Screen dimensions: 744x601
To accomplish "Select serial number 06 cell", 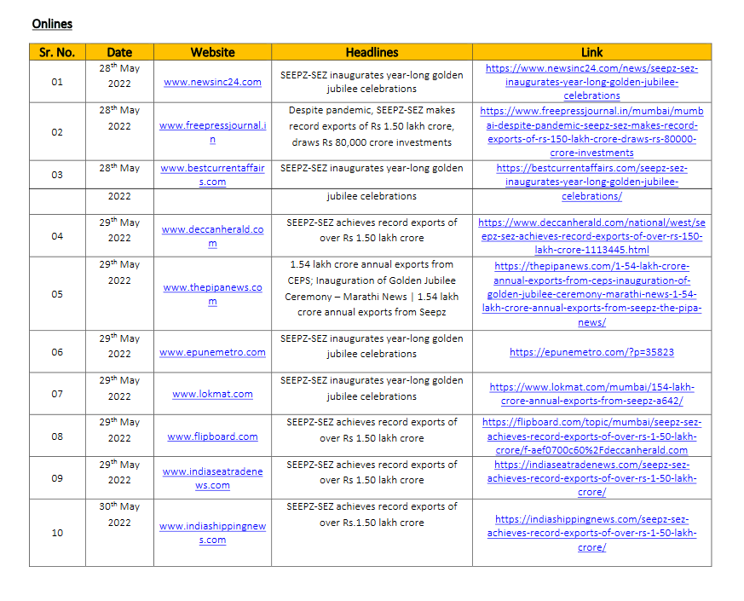I will click(x=57, y=352).
